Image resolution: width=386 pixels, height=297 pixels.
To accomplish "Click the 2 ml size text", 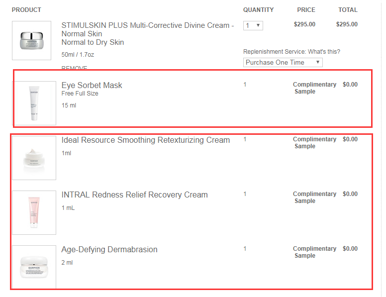I will click(x=67, y=263).
